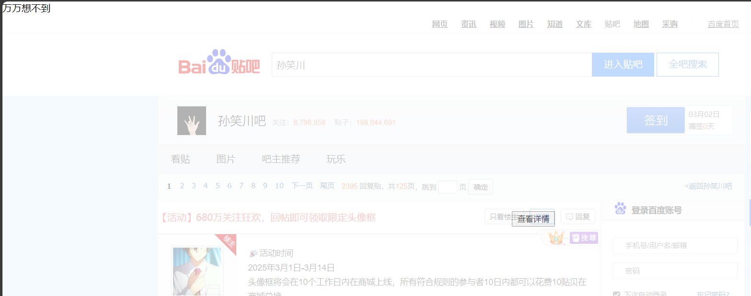The image size is (751, 296).
Task: Click the 万万想不到 text at top
Action: click(26, 8)
